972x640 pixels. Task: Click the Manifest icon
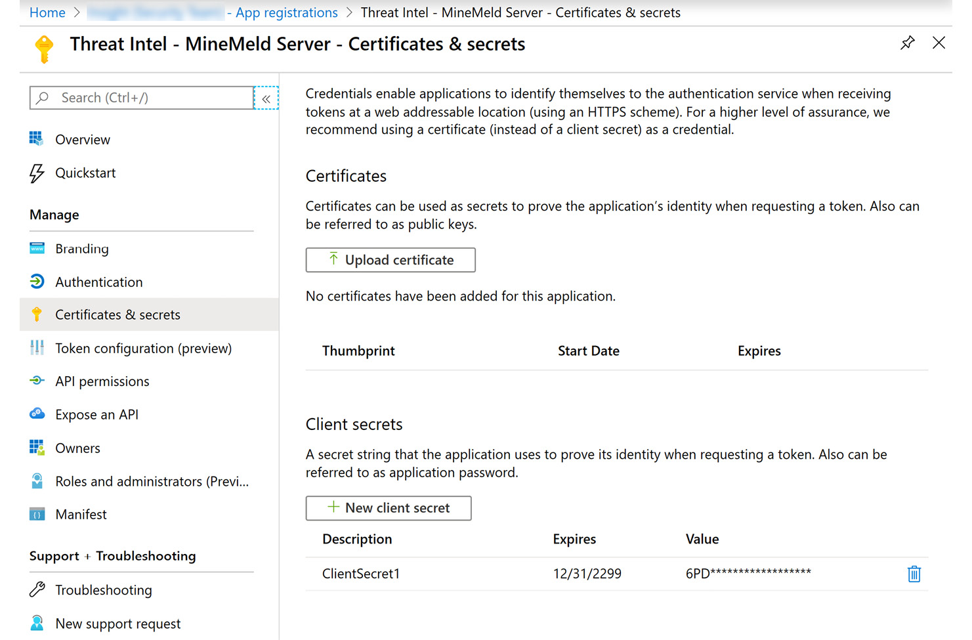click(x=37, y=514)
